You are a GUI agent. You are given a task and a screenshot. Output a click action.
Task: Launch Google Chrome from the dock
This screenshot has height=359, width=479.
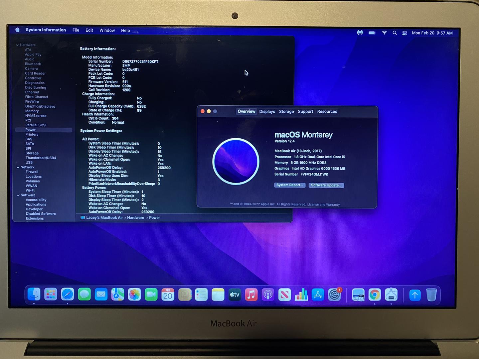click(x=375, y=295)
